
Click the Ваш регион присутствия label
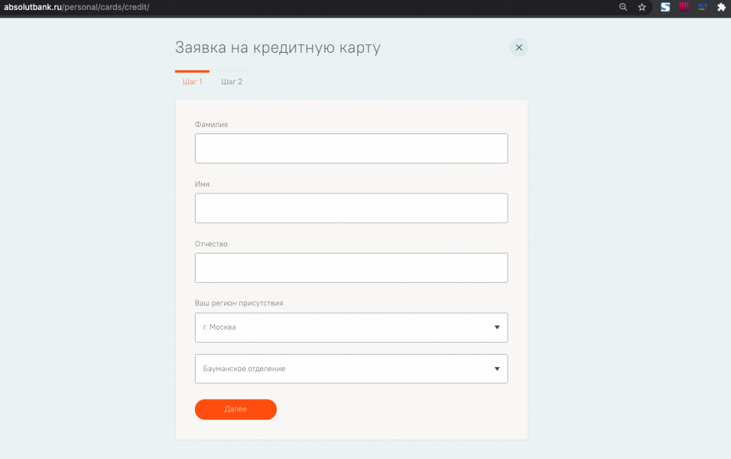[x=239, y=303]
